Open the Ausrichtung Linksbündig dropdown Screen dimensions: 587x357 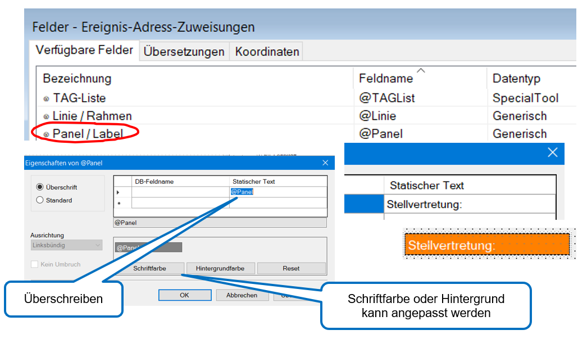[x=66, y=245]
